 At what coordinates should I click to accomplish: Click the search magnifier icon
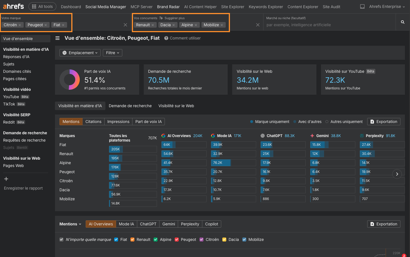pos(403,22)
